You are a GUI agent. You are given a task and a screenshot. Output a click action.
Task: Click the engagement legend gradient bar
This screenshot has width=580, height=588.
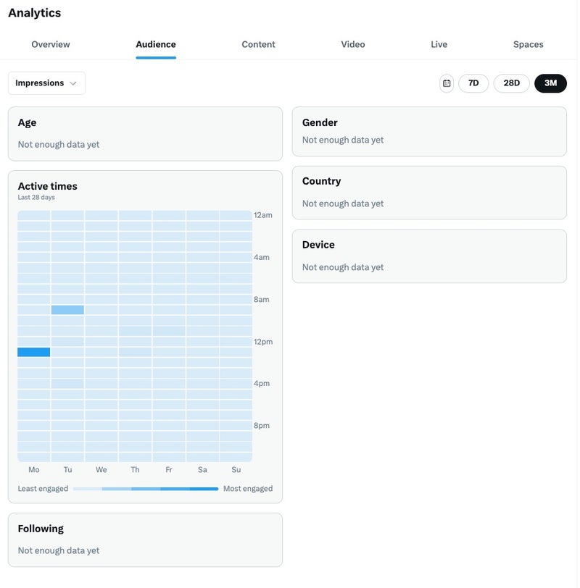click(x=145, y=489)
